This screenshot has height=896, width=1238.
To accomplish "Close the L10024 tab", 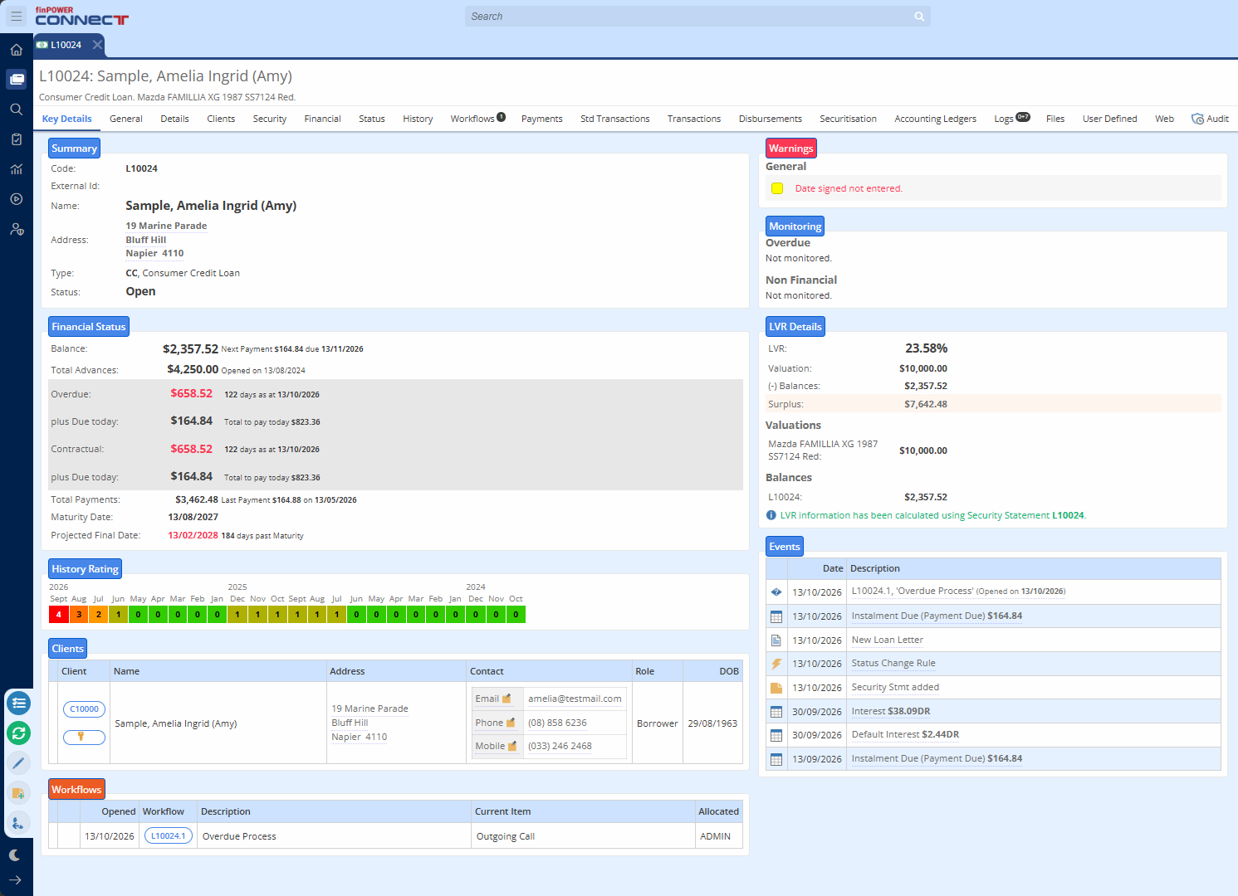I will click(97, 45).
